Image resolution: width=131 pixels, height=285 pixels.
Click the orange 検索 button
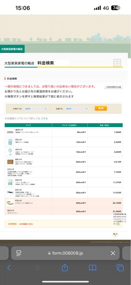point(101,108)
